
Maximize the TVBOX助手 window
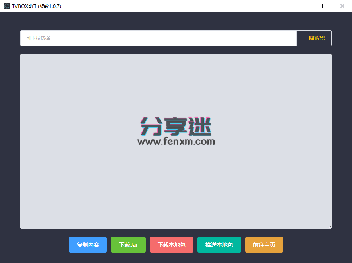pyautogui.click(x=324, y=6)
